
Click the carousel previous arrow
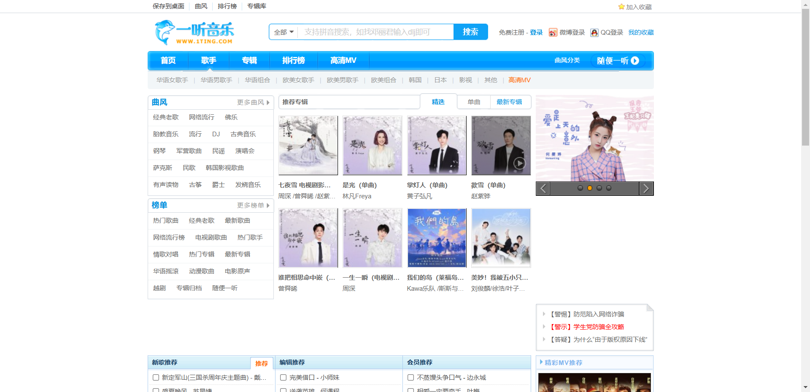[543, 189]
